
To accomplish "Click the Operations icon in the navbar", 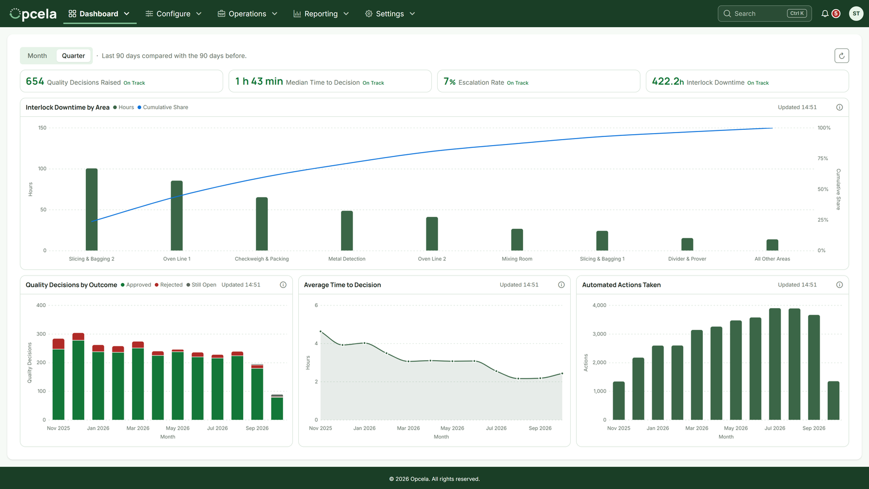I will tap(222, 14).
